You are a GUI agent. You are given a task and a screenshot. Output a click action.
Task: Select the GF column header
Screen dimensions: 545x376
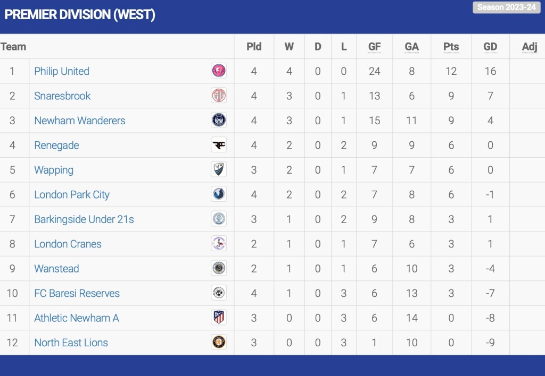[x=375, y=47]
